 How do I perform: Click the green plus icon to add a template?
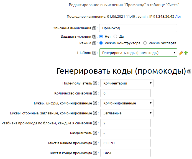186,53
